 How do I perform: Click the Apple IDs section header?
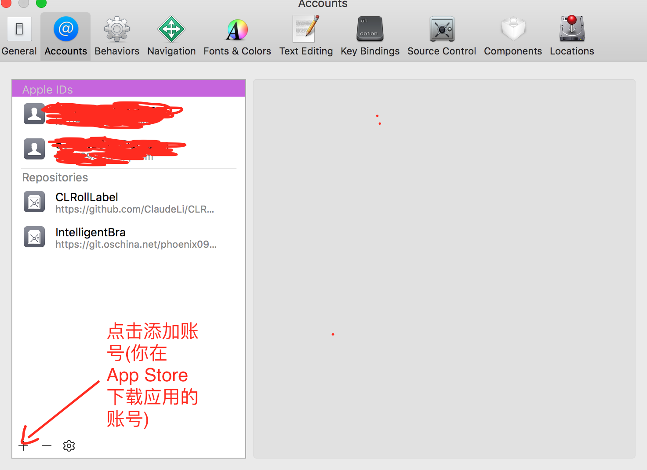(129, 89)
